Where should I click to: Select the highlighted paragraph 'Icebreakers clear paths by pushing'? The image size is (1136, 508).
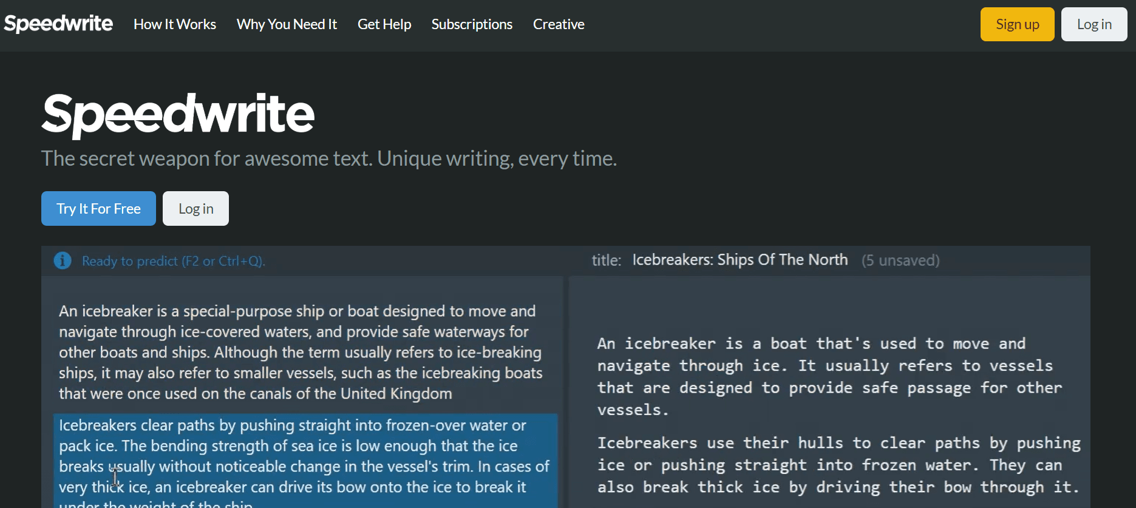coord(305,461)
